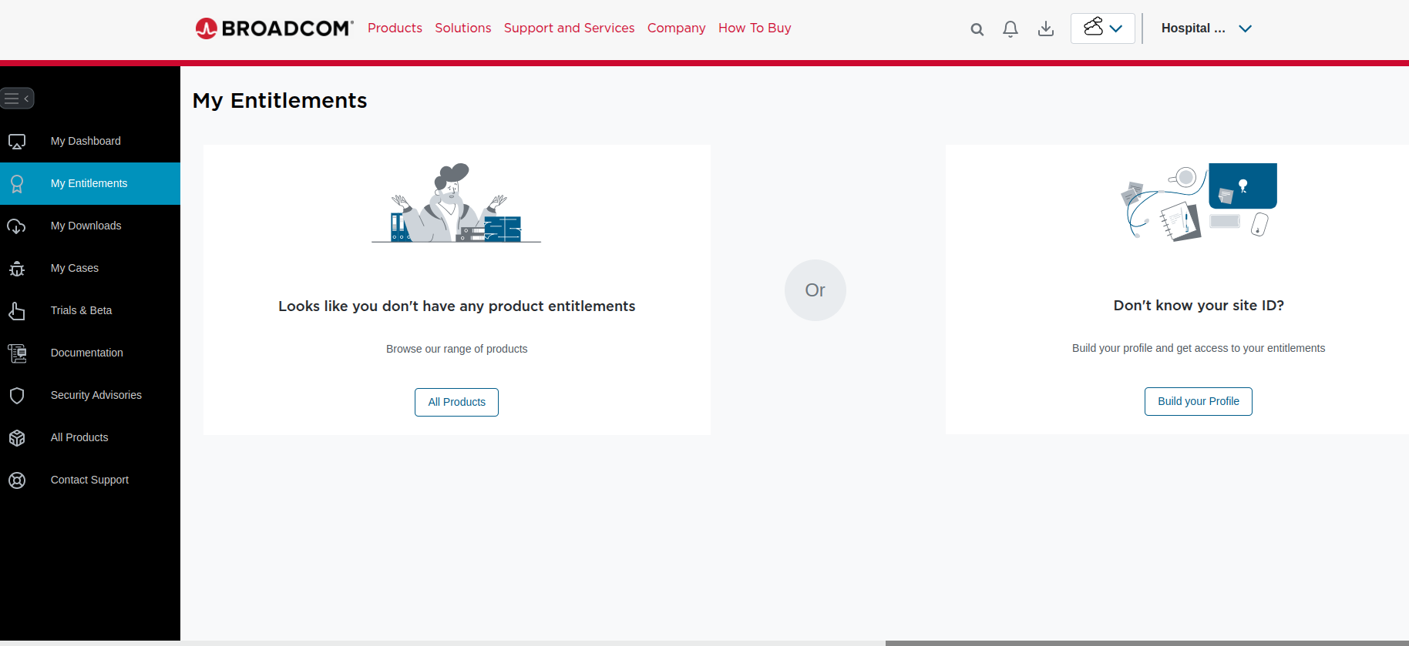Open My Cases sidebar label
This screenshot has width=1409, height=646.
pos(75,268)
